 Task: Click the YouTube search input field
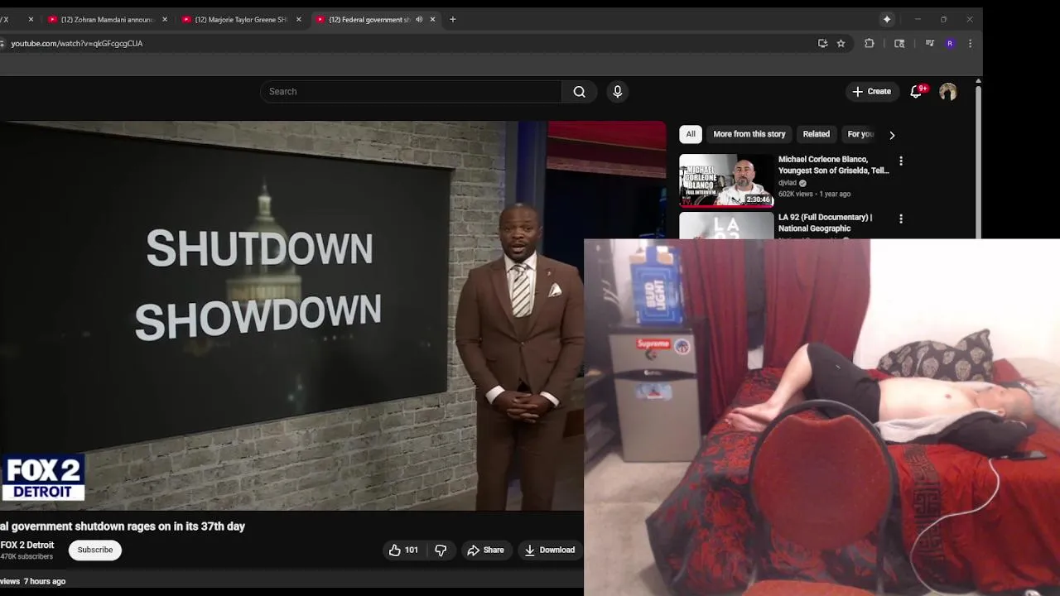[x=411, y=92]
